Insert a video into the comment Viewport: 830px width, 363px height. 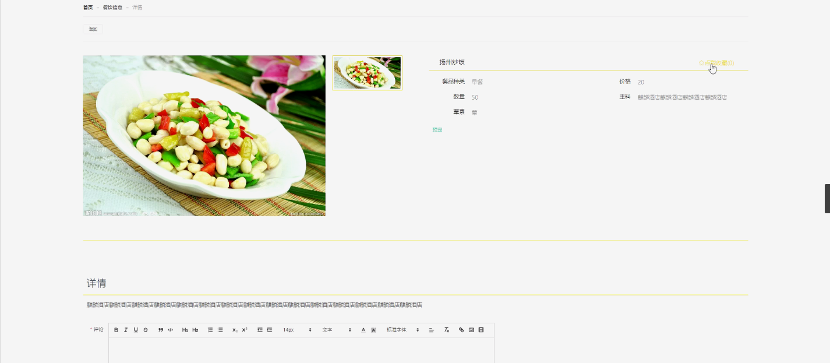point(481,330)
